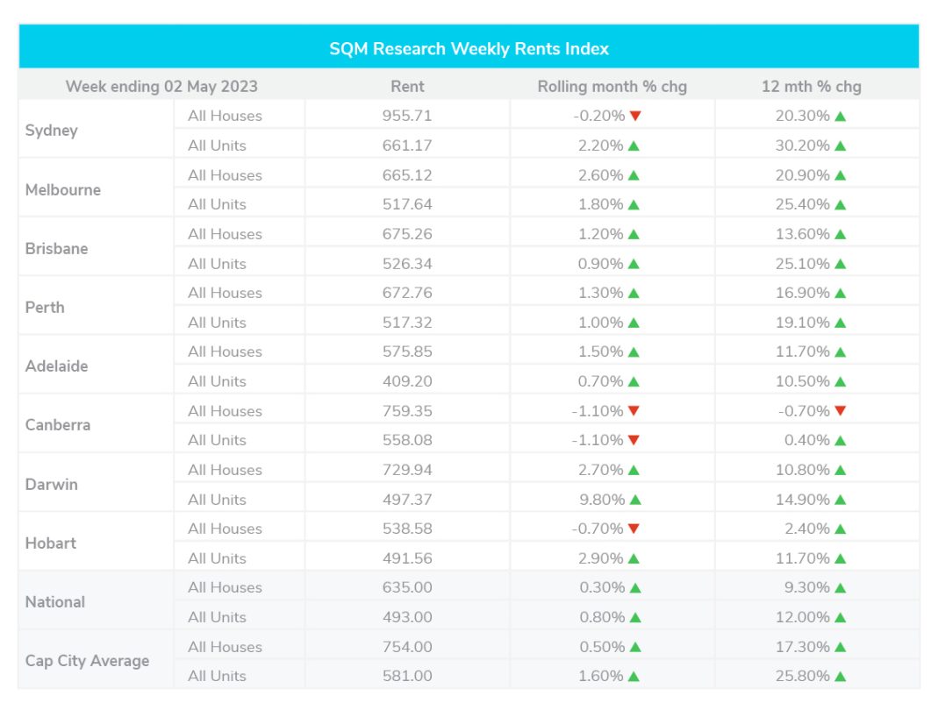Click Melbourne houses rent value 665.12
The image size is (938, 710).
coord(407,175)
